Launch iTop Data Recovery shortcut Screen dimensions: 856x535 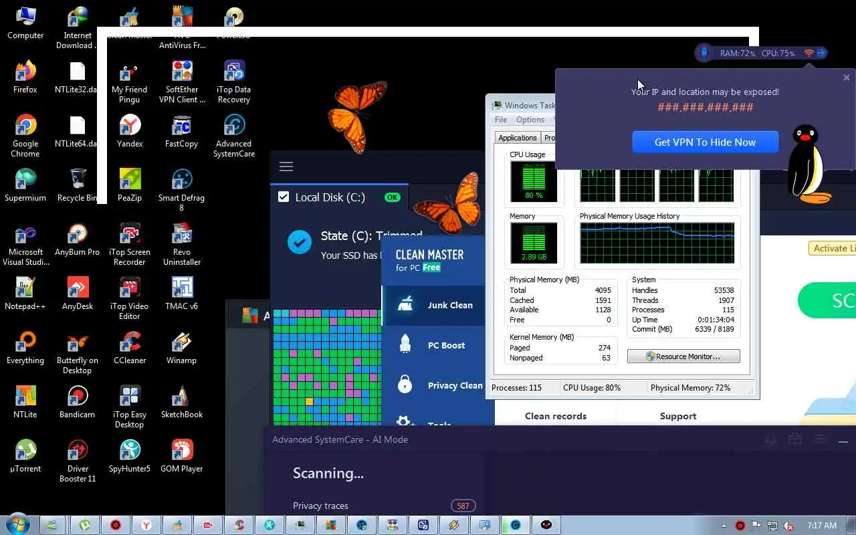234,82
